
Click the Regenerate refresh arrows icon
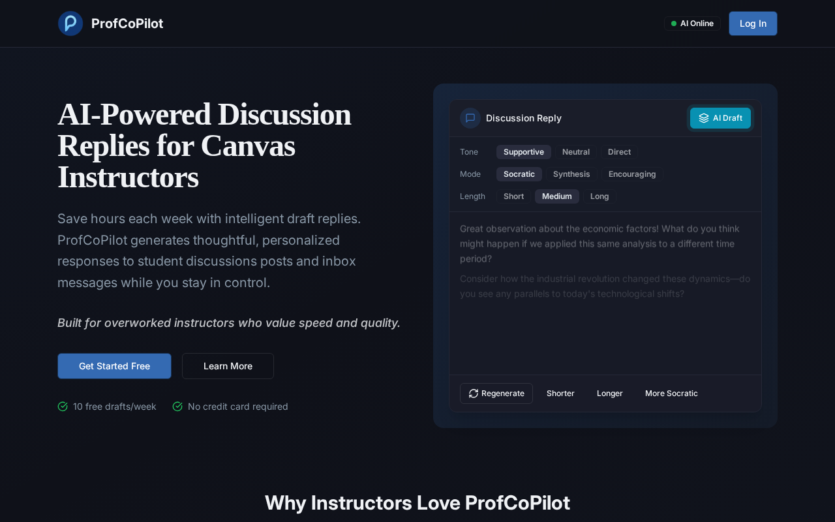point(474,393)
